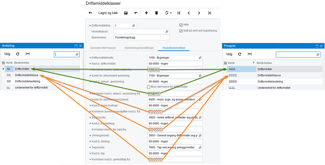Open the Driftsmiddelkonto lookup selector

(x=200, y=58)
